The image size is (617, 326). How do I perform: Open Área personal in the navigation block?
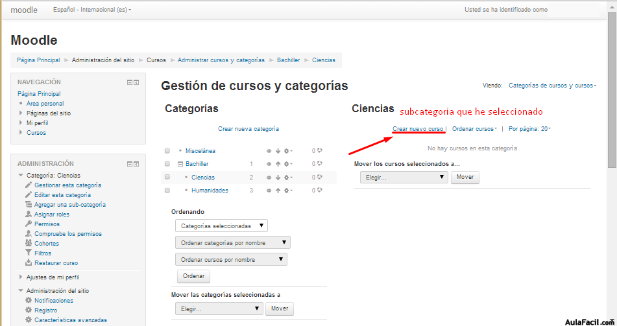tap(45, 104)
